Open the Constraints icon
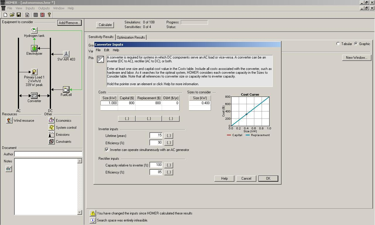375x225 pixels. (x=52, y=141)
